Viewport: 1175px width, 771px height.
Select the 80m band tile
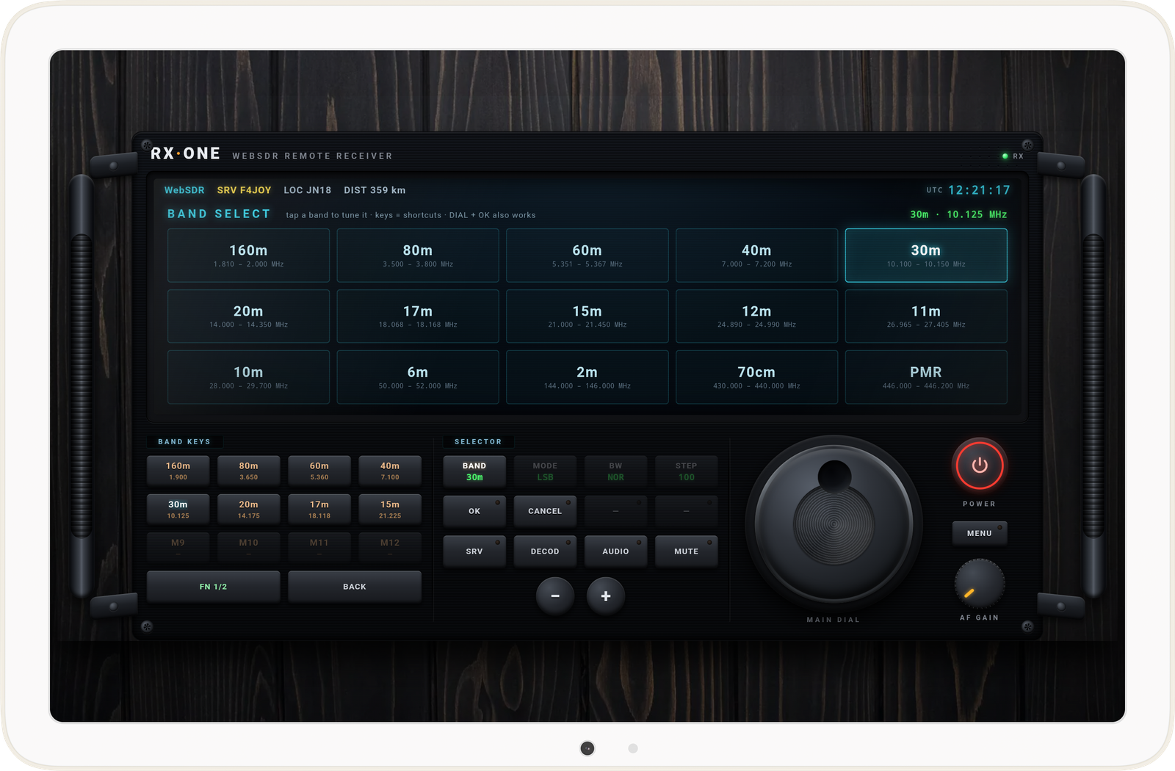click(418, 256)
